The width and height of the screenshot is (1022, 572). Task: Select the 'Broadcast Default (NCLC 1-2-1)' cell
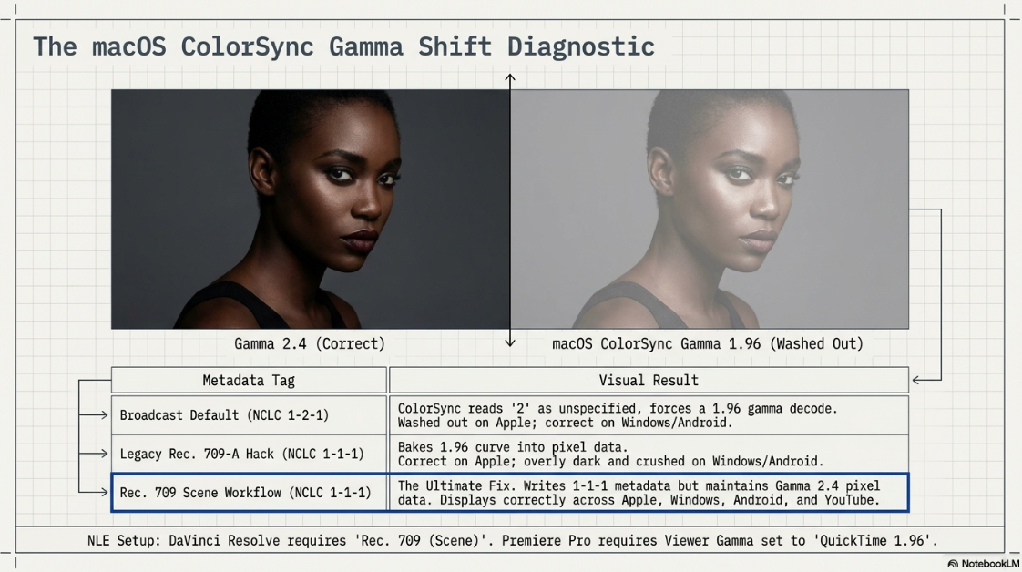coord(249,415)
